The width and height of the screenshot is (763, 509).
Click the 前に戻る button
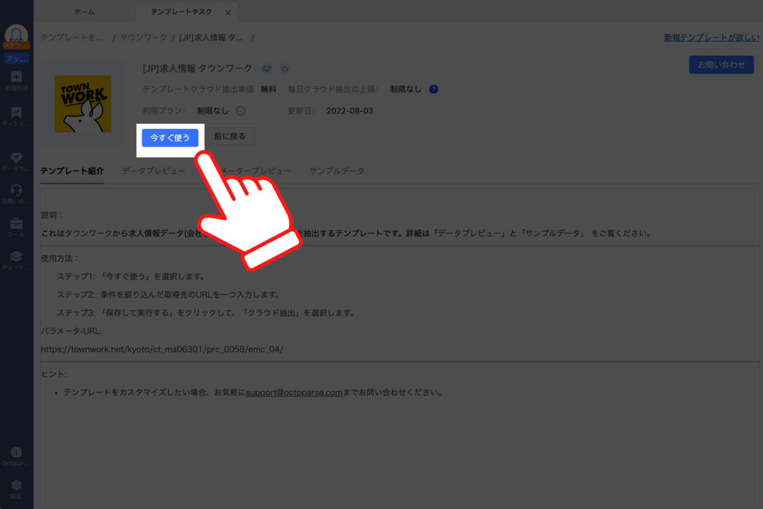230,137
